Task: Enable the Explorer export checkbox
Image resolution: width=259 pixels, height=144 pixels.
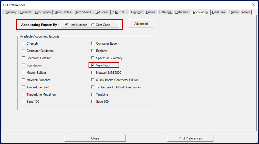Action: 93,51
